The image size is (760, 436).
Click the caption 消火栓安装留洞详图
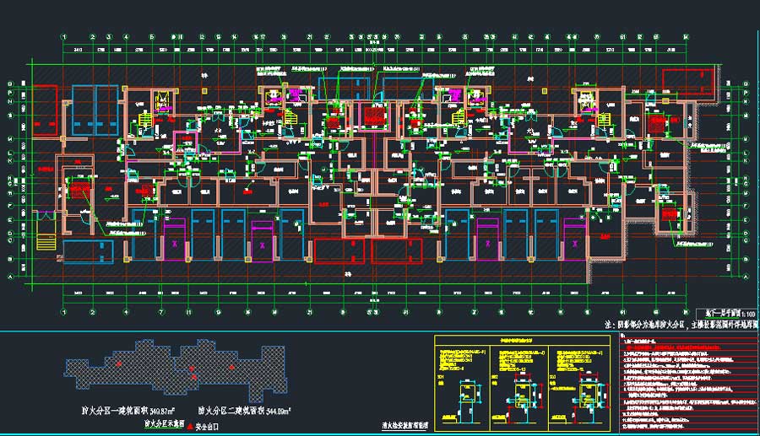[x=405, y=427]
